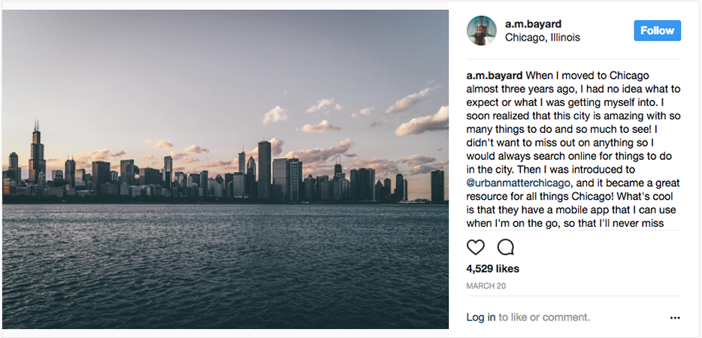Click the caption's first line "When I moved to Chicago"
702x338 pixels.
[x=587, y=76]
